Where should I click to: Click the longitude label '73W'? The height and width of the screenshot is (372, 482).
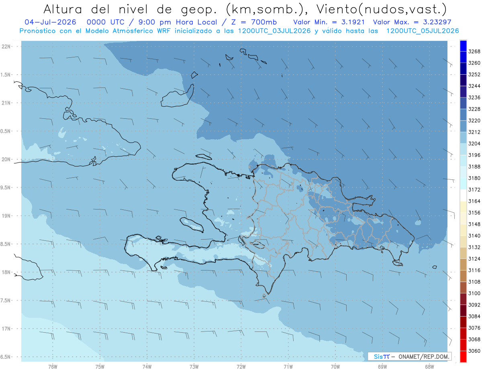(194, 366)
